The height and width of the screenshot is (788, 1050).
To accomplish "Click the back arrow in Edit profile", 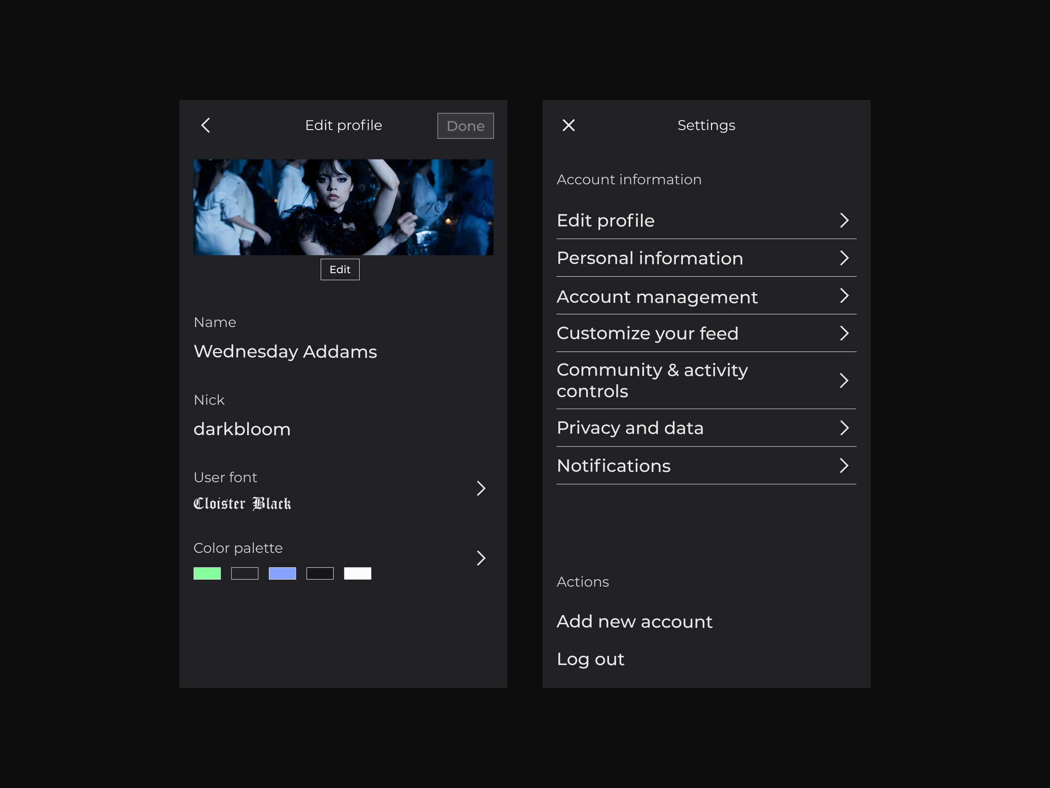I will point(206,125).
